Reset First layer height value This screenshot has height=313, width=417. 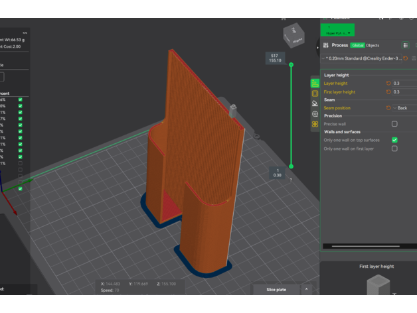(x=388, y=92)
